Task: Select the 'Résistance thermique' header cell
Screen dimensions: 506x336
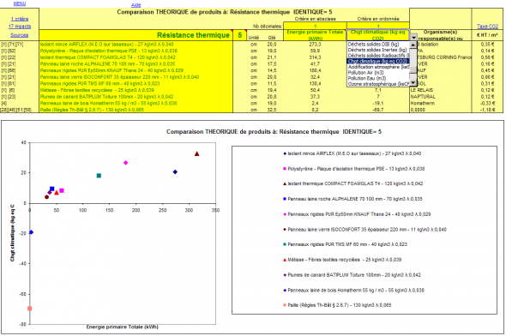Action: click(136, 35)
